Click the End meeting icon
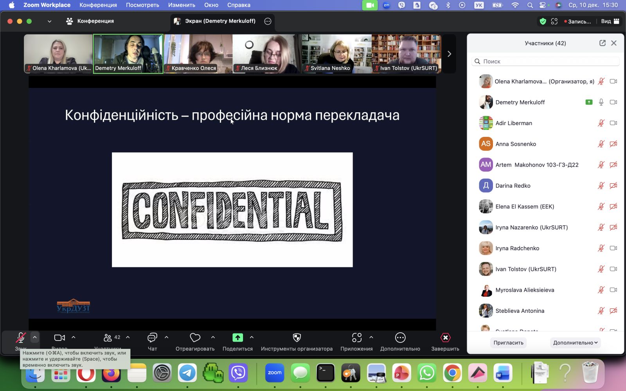This screenshot has width=626, height=391. [445, 338]
